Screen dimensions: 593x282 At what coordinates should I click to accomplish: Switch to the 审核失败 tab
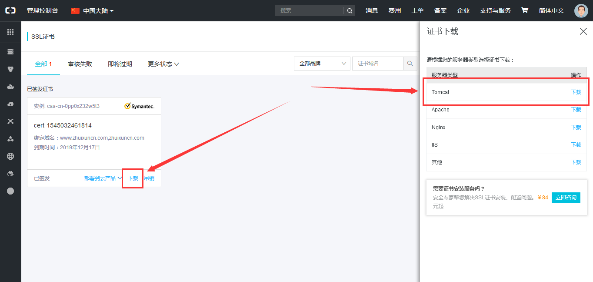coord(80,64)
